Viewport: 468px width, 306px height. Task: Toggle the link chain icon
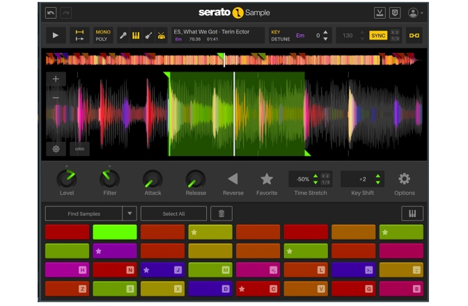coord(414,35)
